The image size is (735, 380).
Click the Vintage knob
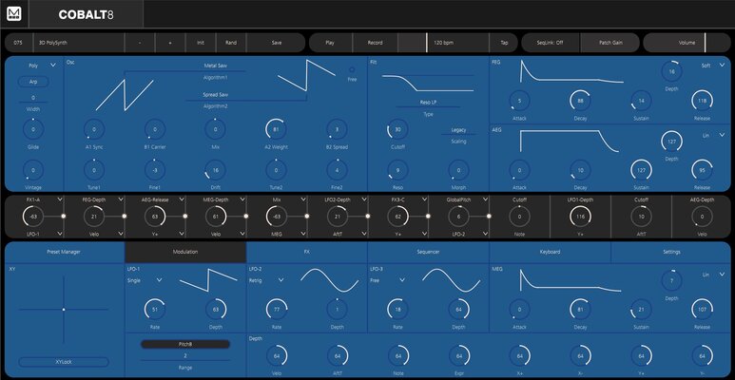point(33,170)
